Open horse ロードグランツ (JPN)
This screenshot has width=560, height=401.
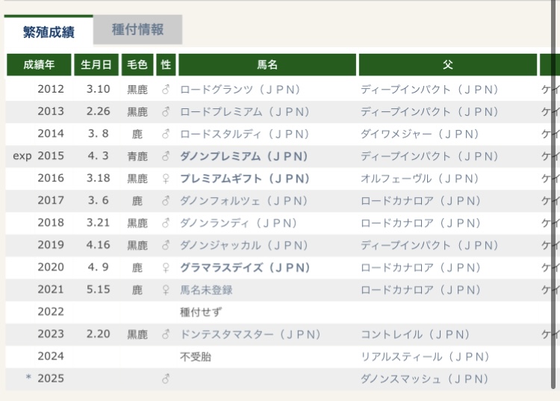(x=240, y=90)
